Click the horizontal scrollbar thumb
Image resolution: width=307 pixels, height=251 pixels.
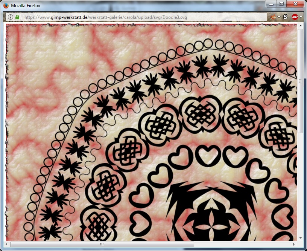[x=102, y=244]
